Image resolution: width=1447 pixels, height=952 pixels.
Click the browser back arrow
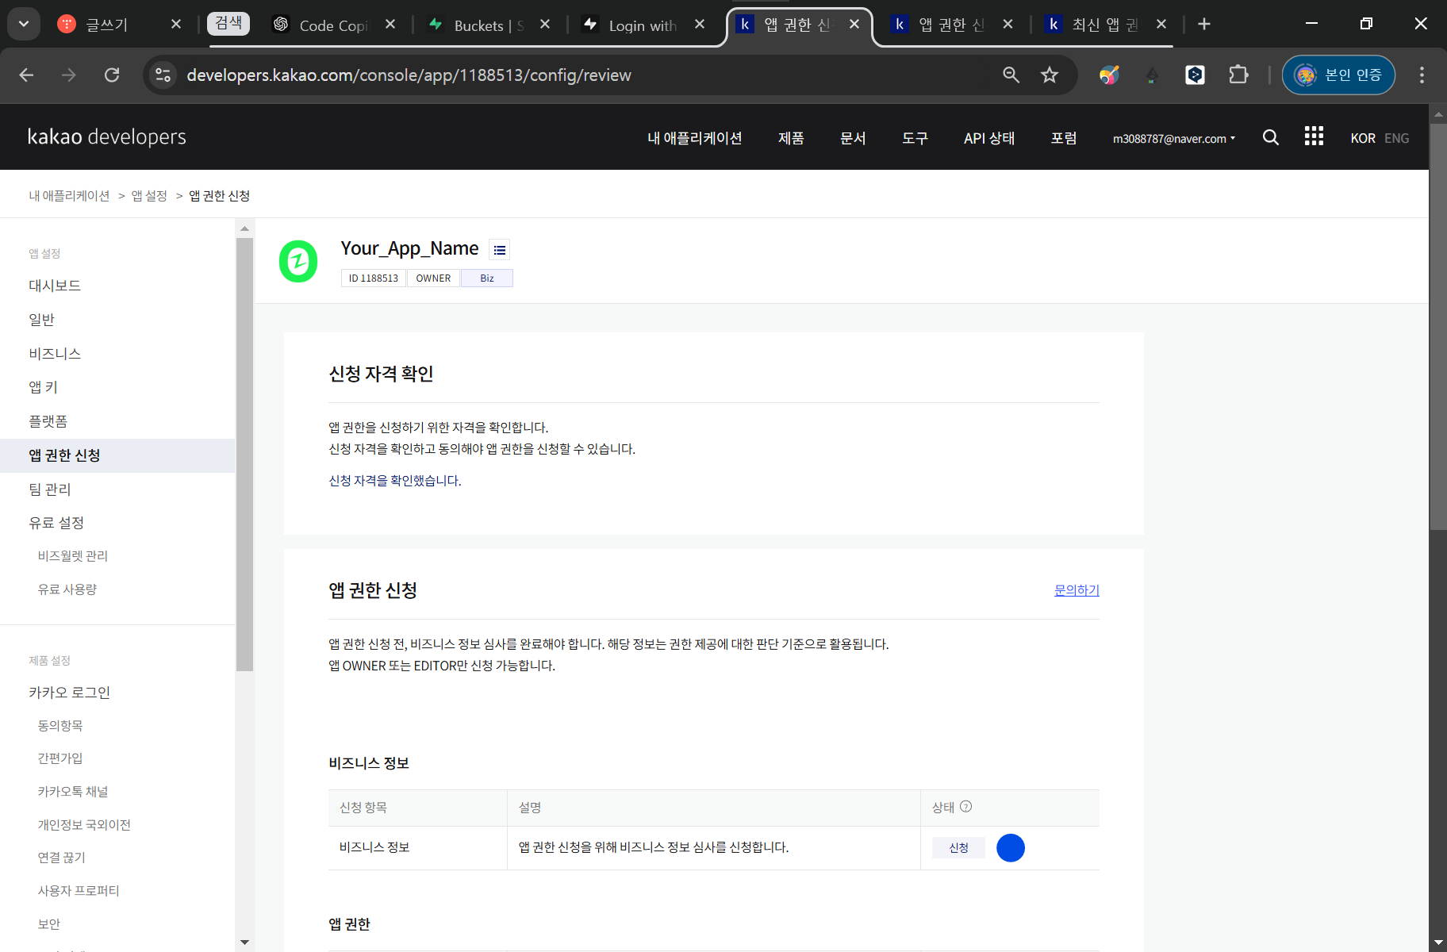coord(26,75)
